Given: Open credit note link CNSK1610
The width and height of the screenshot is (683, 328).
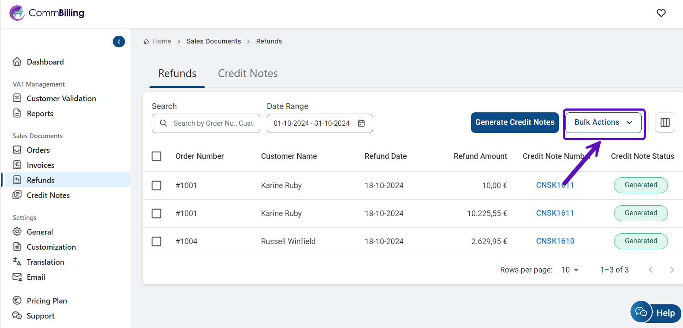Looking at the screenshot, I should (555, 241).
